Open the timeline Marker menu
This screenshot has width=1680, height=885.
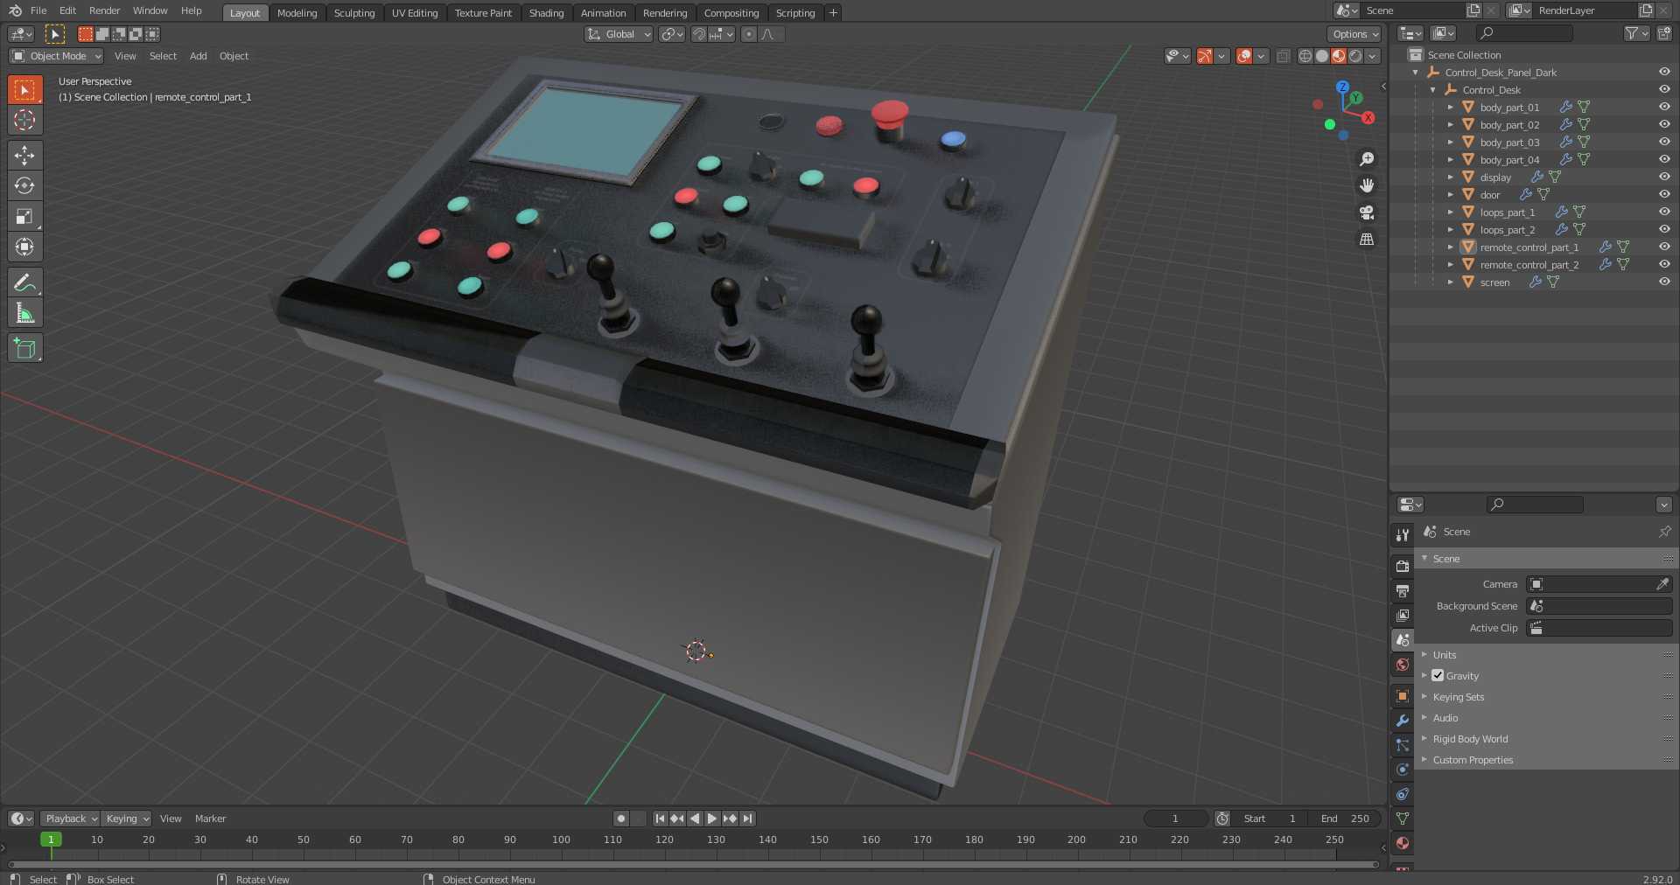[210, 819]
